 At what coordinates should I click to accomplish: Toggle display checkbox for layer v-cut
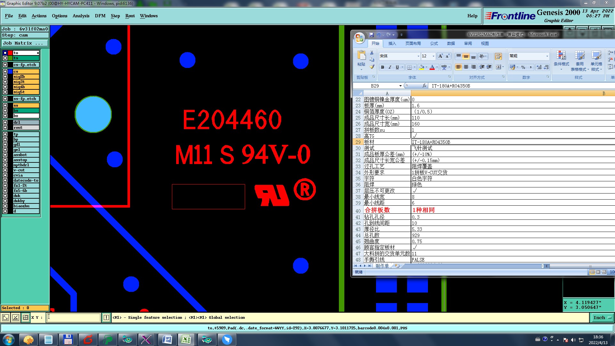point(5,170)
